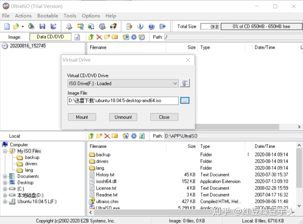The image size is (303, 224).
Task: Toggle the boot info checkbox next to Data CD/DVD
Action: point(77,37)
